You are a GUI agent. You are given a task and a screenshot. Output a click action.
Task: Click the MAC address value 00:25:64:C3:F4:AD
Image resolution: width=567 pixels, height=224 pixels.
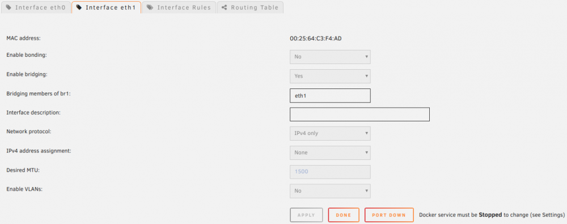point(316,38)
